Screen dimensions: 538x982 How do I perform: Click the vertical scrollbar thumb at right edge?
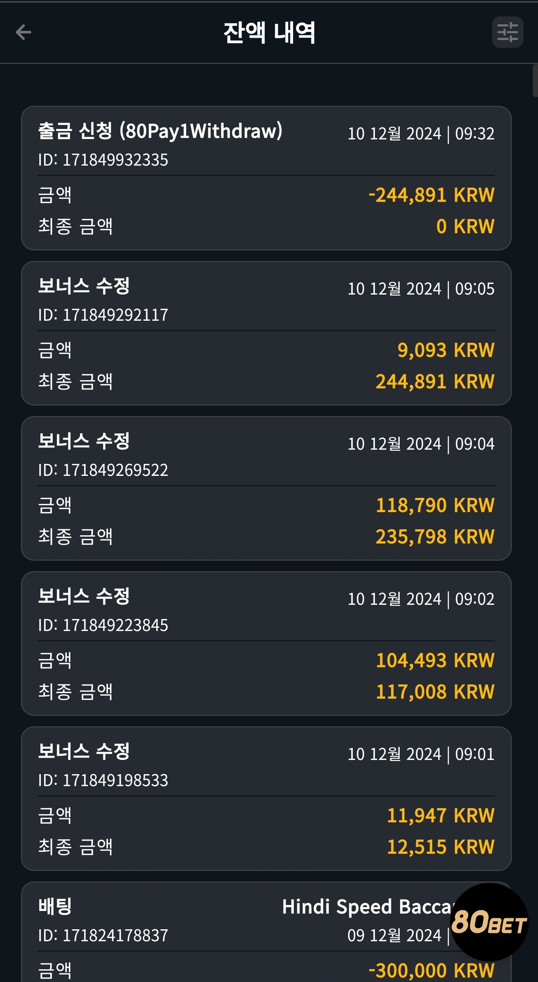coord(535,81)
